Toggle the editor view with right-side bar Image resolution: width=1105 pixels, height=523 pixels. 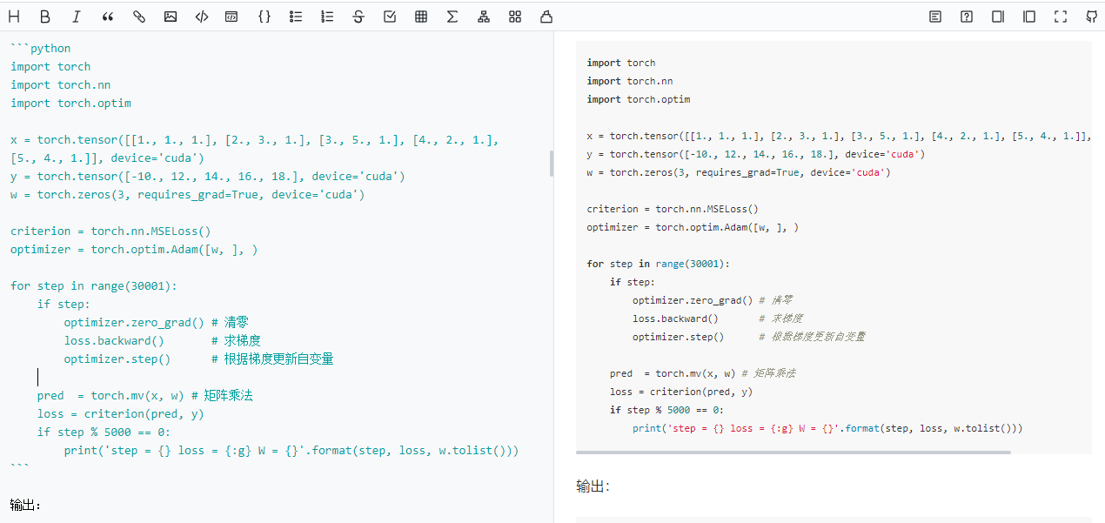[998, 17]
